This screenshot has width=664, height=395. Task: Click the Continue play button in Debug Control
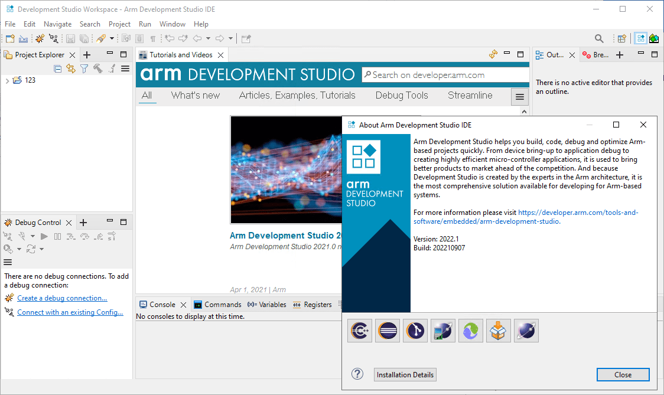pyautogui.click(x=44, y=237)
